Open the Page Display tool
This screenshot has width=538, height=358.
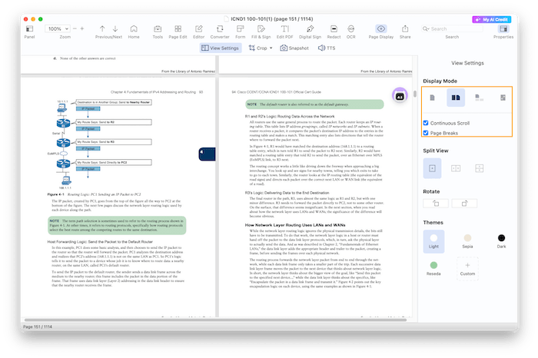(x=381, y=31)
